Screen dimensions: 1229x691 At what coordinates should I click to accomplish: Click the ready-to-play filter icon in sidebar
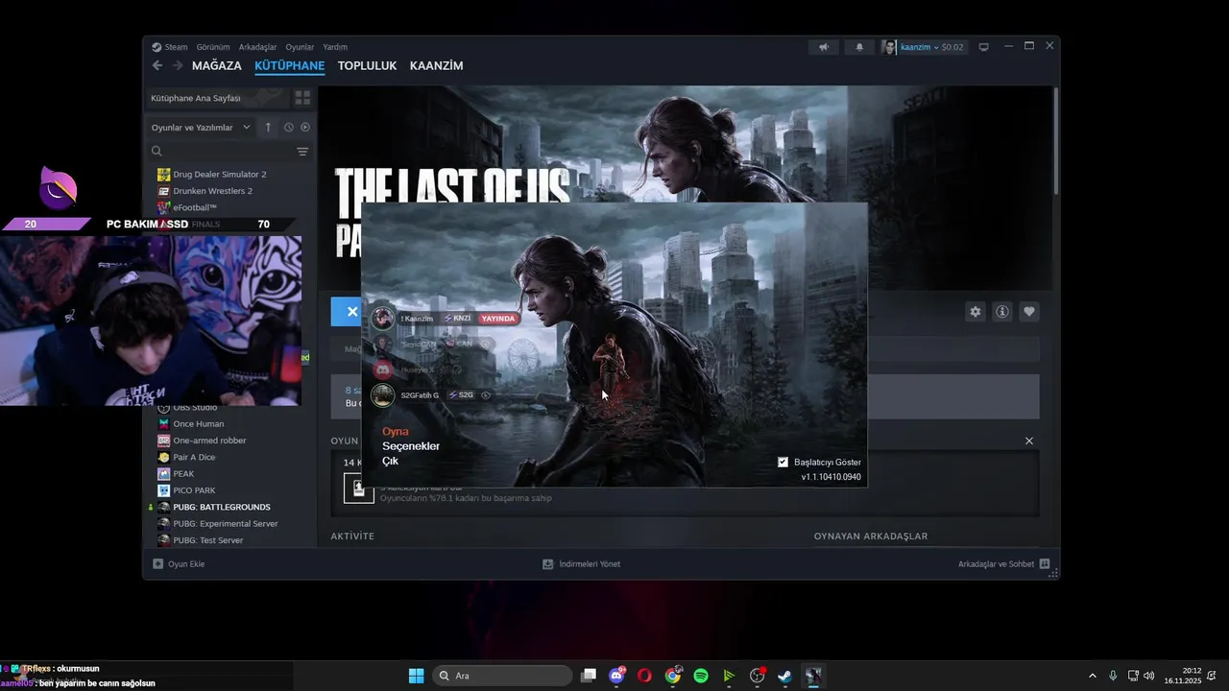pos(305,127)
